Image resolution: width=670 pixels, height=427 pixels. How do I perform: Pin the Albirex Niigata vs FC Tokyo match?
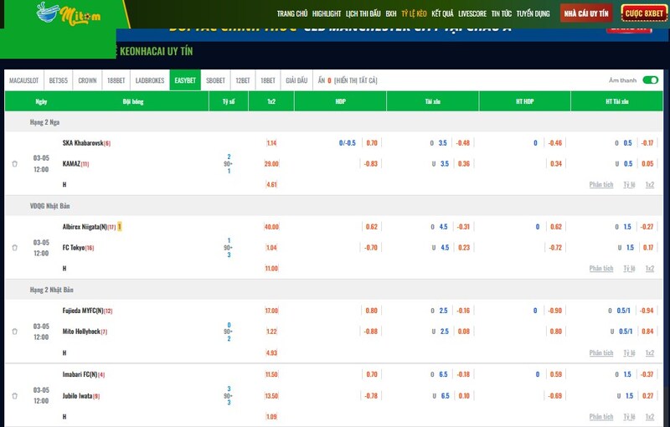point(14,248)
